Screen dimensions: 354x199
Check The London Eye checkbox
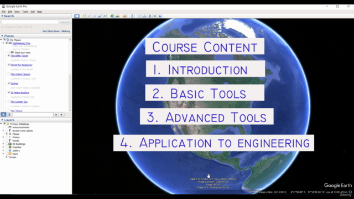[9, 102]
